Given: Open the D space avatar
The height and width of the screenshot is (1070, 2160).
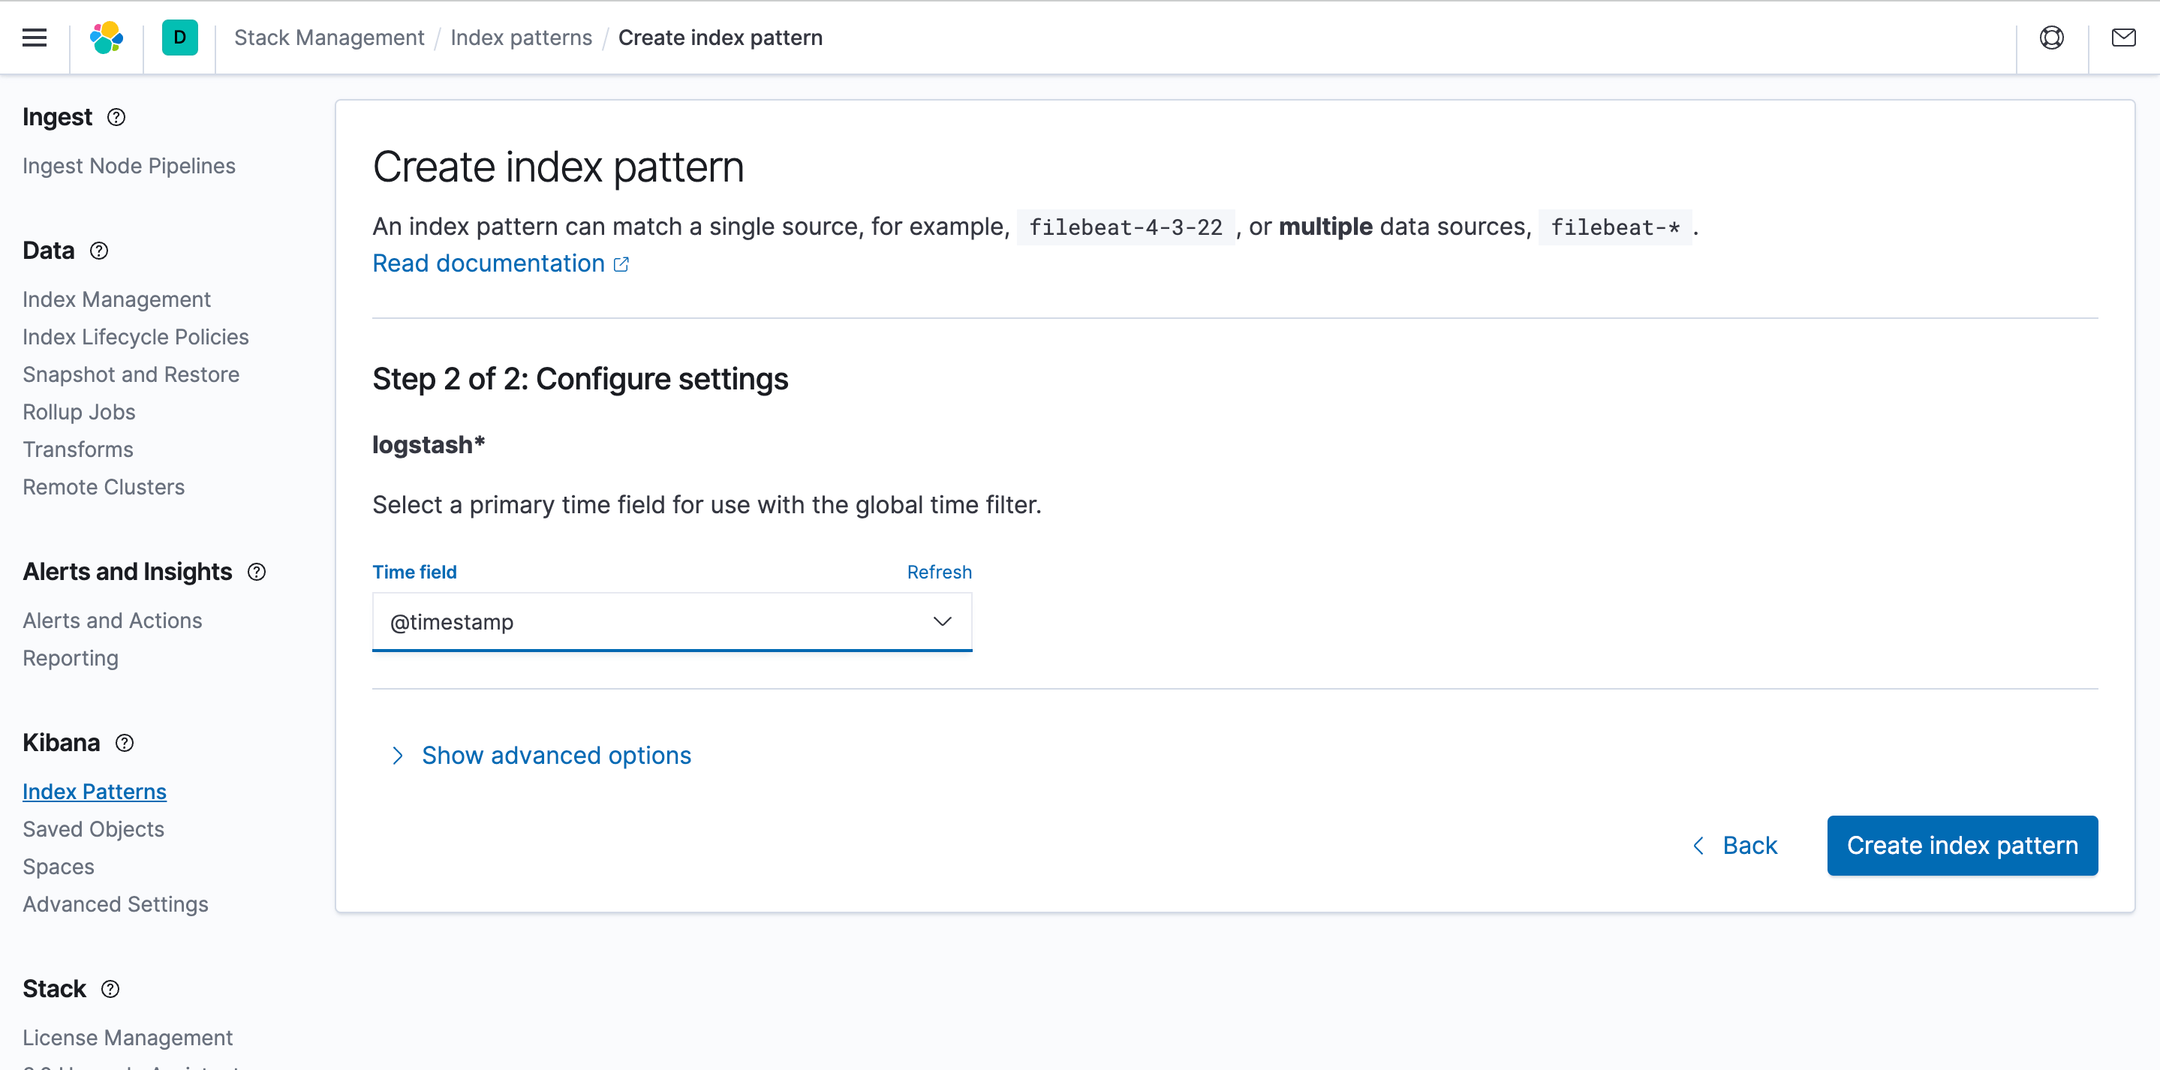Looking at the screenshot, I should coord(179,38).
